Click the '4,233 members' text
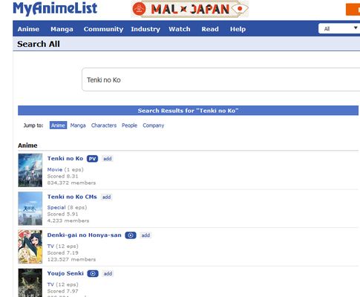 [x=68, y=221]
